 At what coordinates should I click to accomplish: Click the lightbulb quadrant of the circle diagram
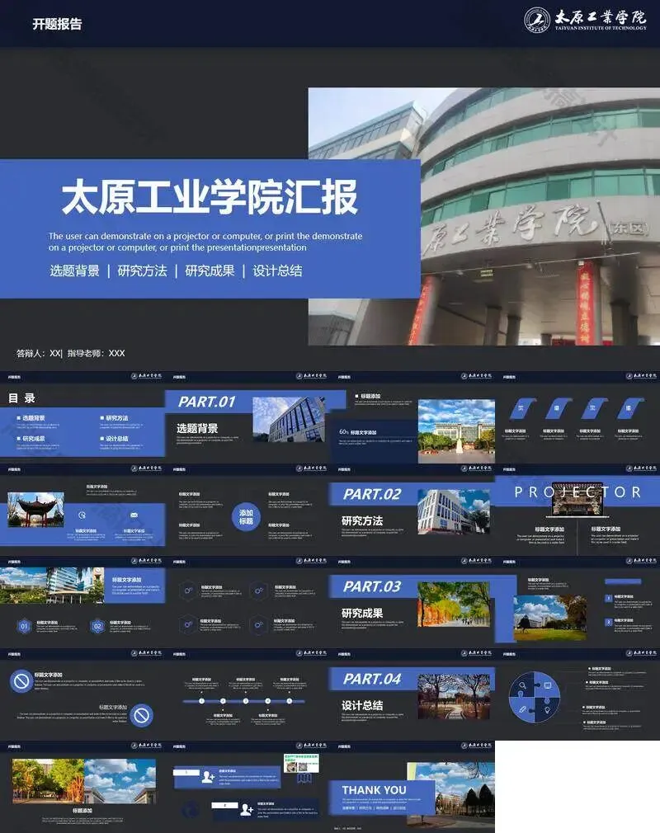point(547,710)
